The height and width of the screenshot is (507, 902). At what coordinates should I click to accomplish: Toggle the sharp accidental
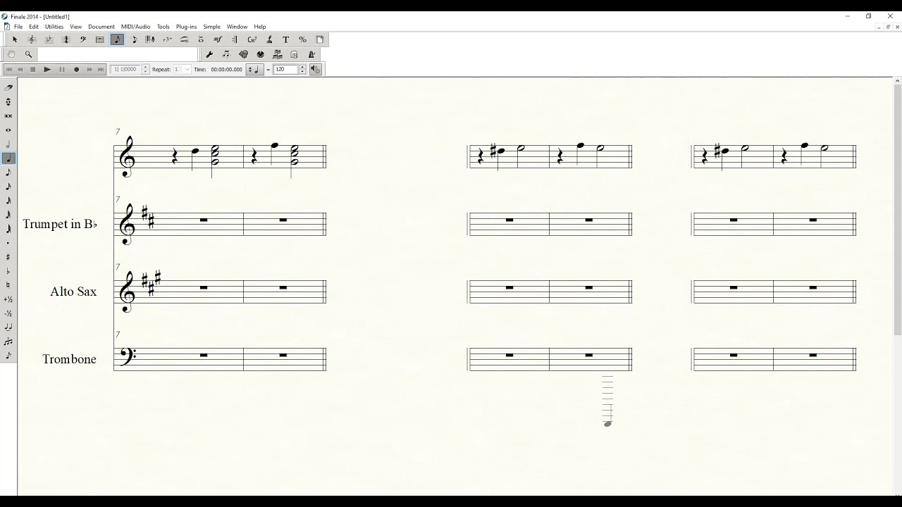(x=8, y=257)
